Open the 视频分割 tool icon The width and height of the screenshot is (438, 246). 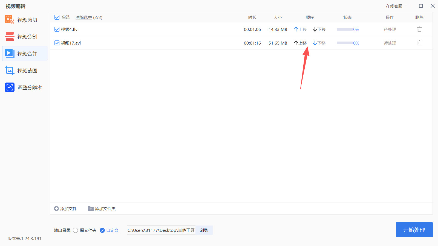pyautogui.click(x=10, y=37)
